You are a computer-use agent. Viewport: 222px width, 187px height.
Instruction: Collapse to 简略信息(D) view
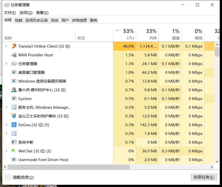click(19, 177)
